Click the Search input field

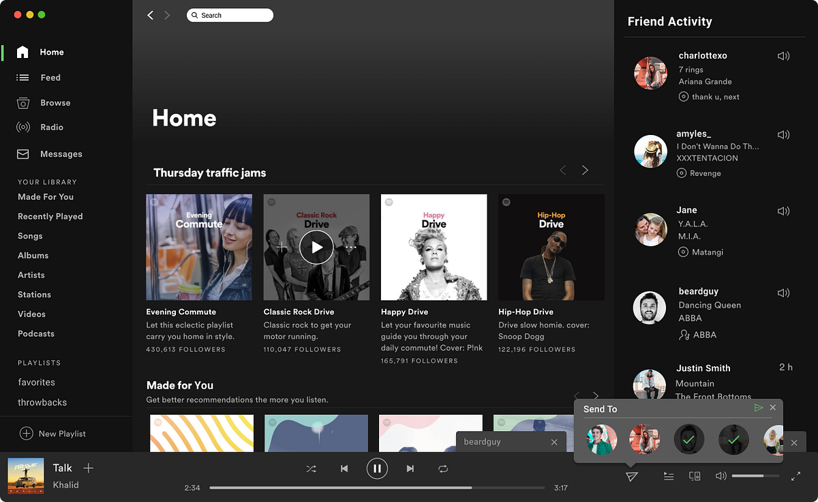(230, 15)
